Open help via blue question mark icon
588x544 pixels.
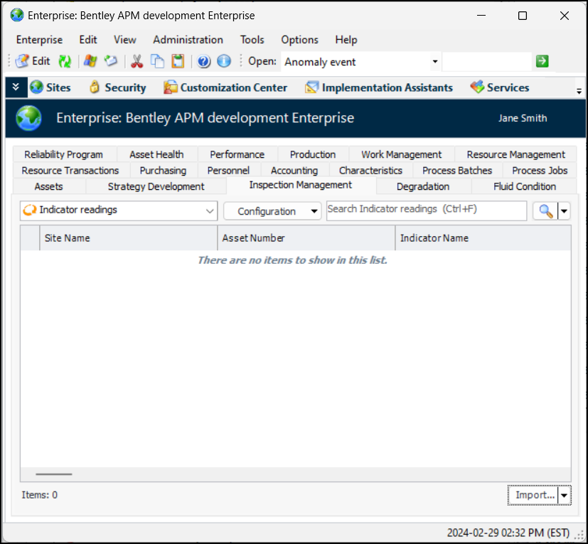tap(203, 61)
